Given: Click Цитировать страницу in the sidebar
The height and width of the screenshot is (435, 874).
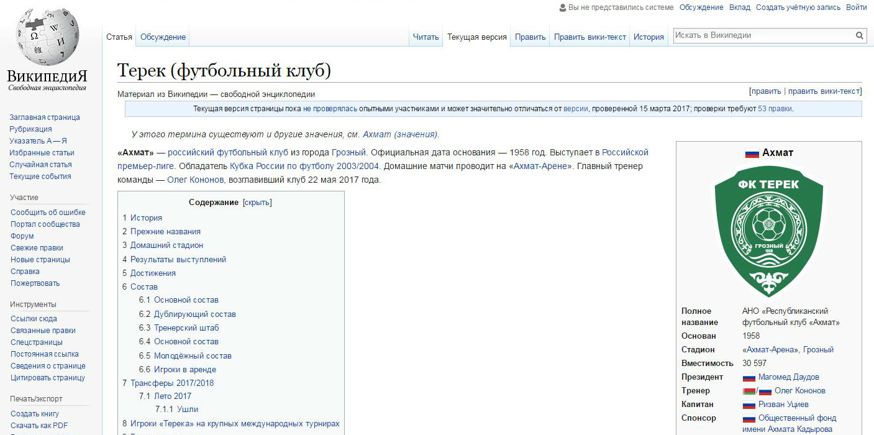Looking at the screenshot, I should tap(48, 378).
